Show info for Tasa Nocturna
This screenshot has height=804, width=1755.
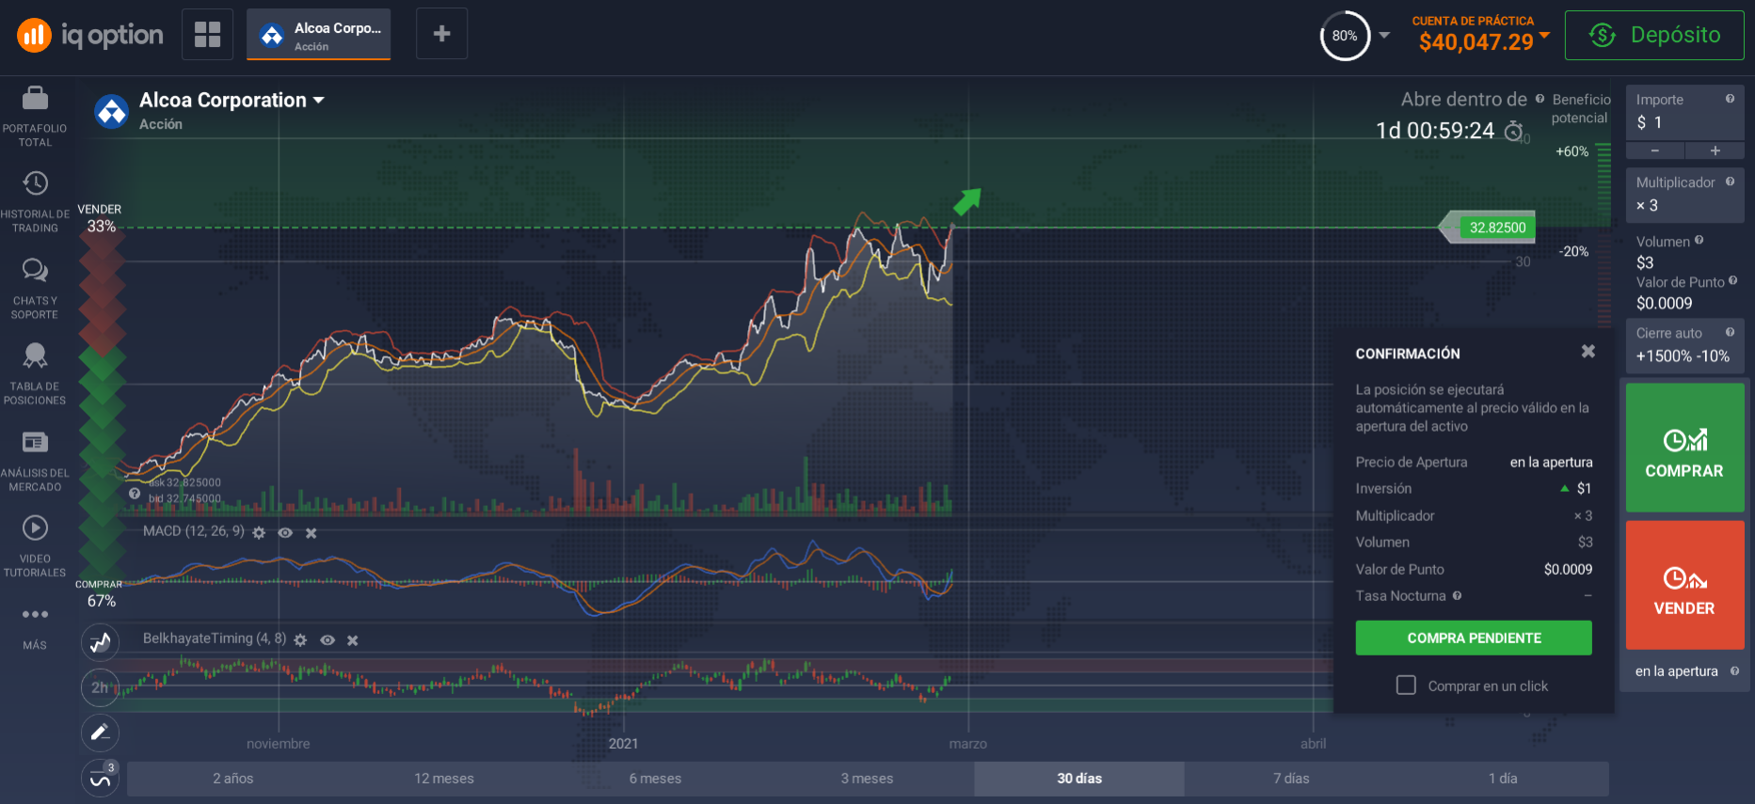tap(1457, 595)
